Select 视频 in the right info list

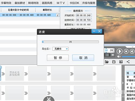pos(130,73)
